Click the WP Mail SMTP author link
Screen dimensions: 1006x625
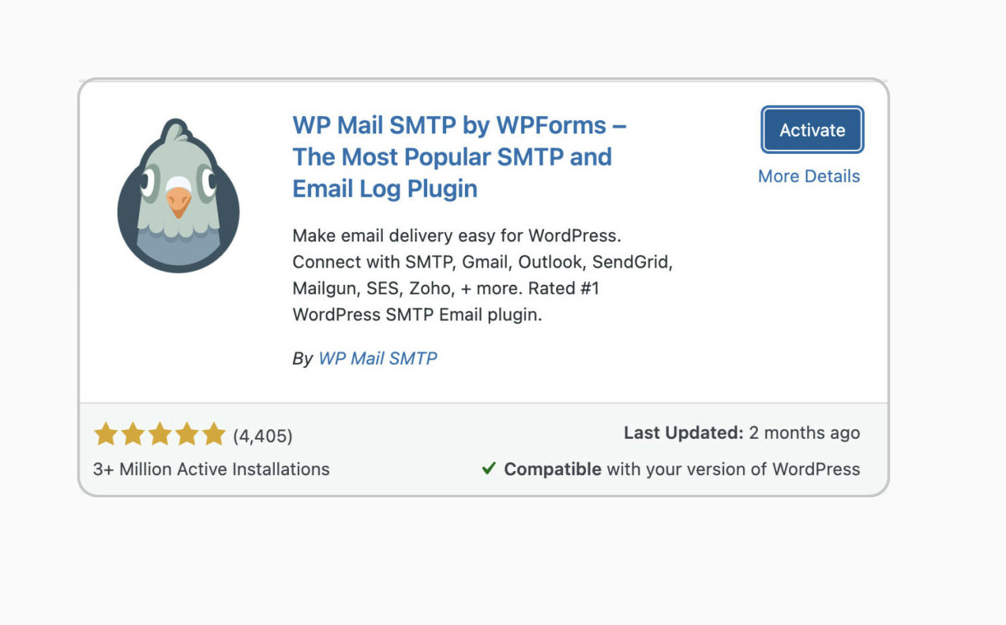(377, 358)
